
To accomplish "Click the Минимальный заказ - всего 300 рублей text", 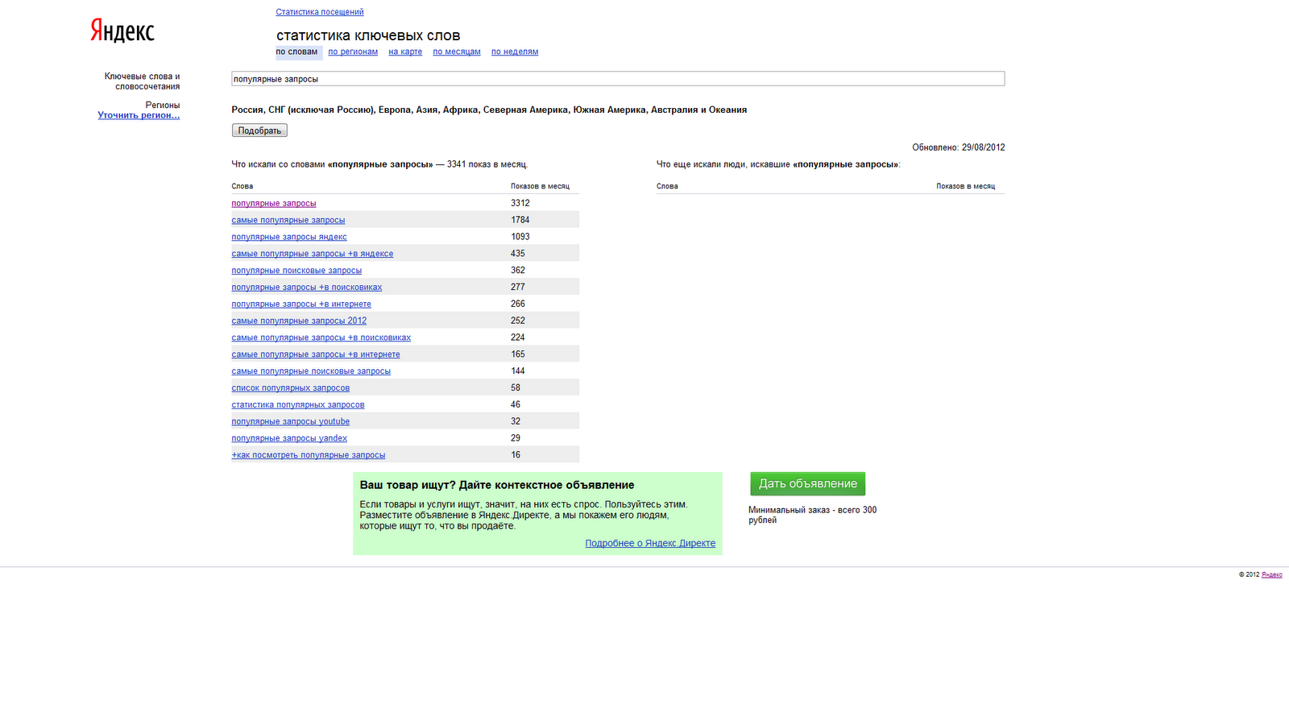I will pyautogui.click(x=812, y=515).
